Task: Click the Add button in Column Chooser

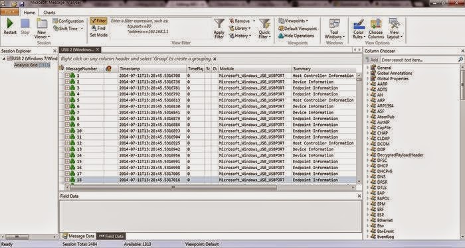Action: (x=371, y=60)
